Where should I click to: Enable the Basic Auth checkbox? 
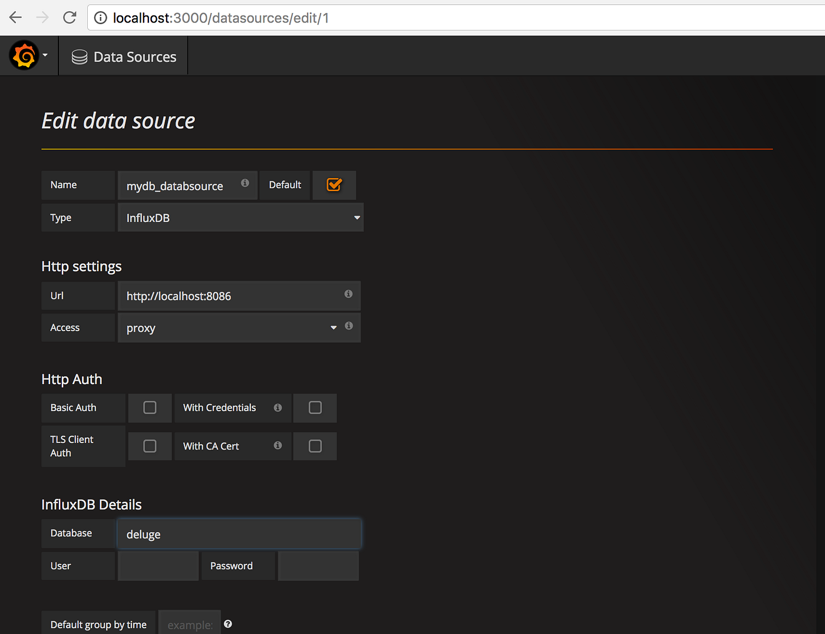[150, 408]
